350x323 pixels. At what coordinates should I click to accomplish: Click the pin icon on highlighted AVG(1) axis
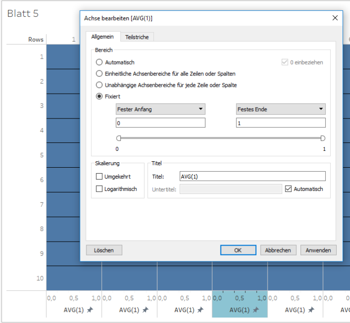pos(256,310)
